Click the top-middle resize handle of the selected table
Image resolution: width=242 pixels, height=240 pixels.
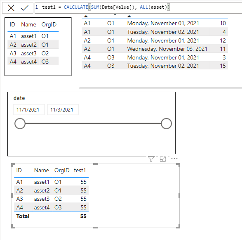[96, 164]
